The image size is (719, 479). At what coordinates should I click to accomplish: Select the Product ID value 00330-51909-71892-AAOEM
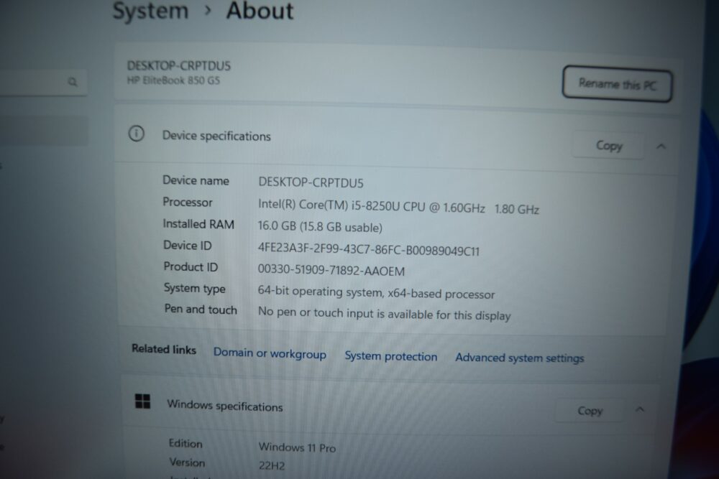click(331, 270)
